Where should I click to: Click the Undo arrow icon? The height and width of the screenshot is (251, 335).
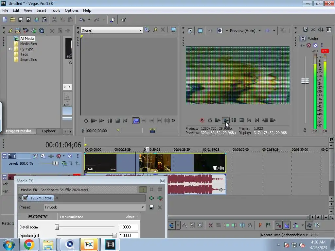(x=82, y=20)
